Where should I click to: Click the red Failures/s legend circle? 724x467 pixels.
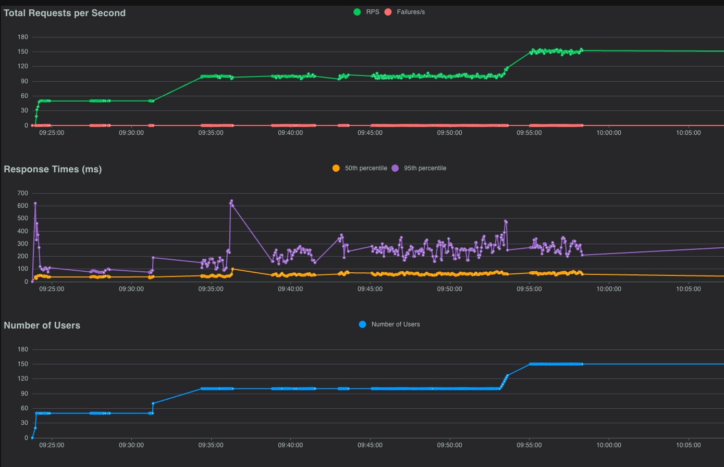coord(388,12)
